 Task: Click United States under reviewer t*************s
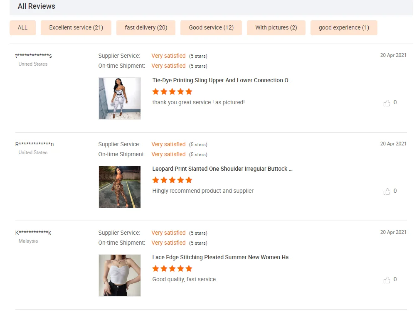33,64
